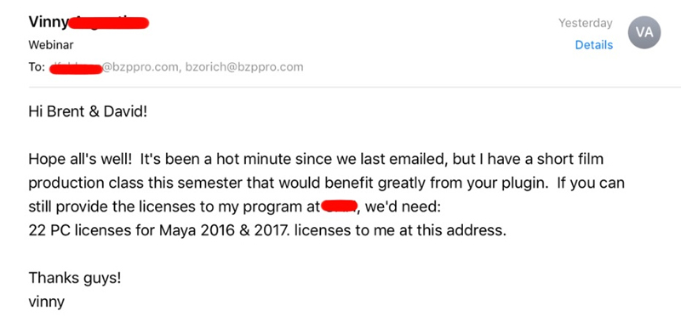Click the bzorich@bzppro.com recipient address
This screenshot has height=328, width=681.
(x=244, y=67)
